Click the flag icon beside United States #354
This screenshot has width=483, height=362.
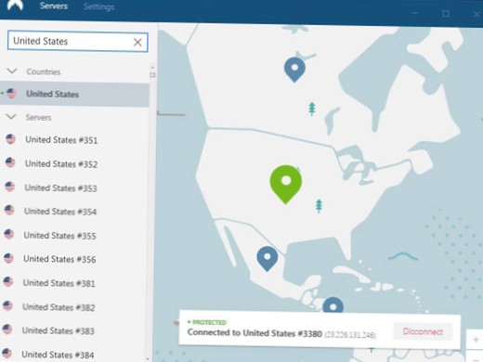pyautogui.click(x=9, y=210)
